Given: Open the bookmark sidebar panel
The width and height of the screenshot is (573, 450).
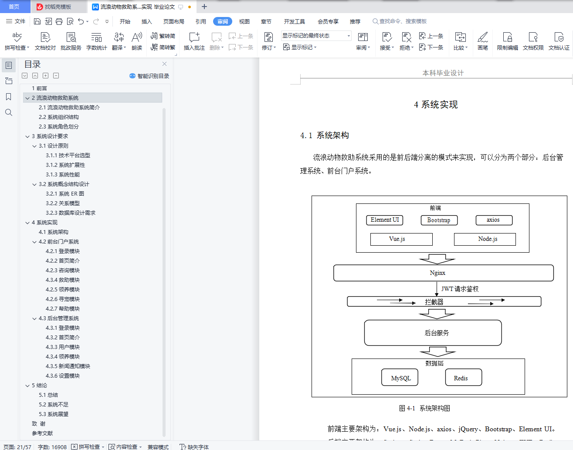Looking at the screenshot, I should 9,97.
